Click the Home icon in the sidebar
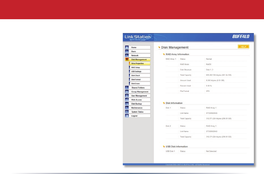 click(127, 47)
